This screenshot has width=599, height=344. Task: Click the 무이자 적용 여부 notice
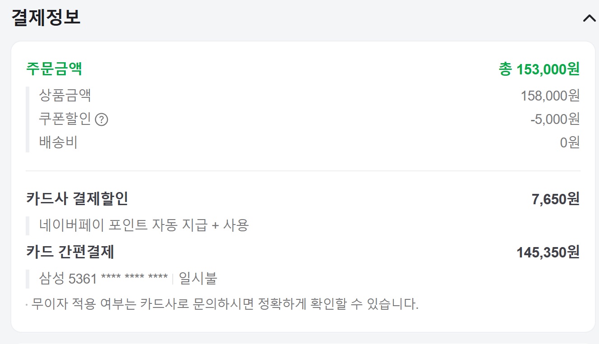click(225, 304)
